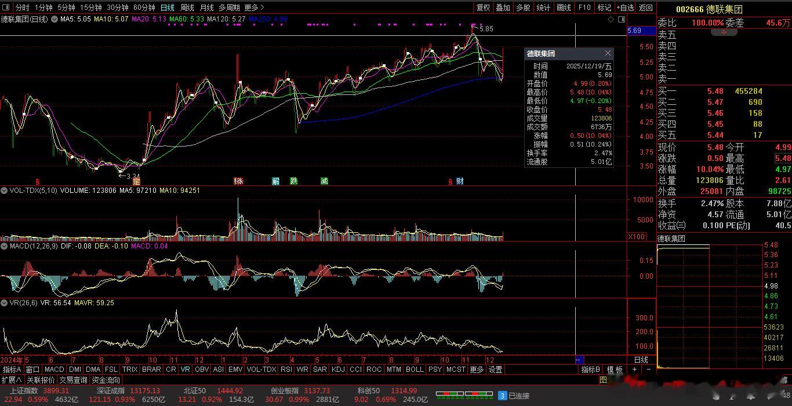Screen dimensions: 792x406
Task: Click the 减 event marker on the timeline
Action: click(x=324, y=181)
